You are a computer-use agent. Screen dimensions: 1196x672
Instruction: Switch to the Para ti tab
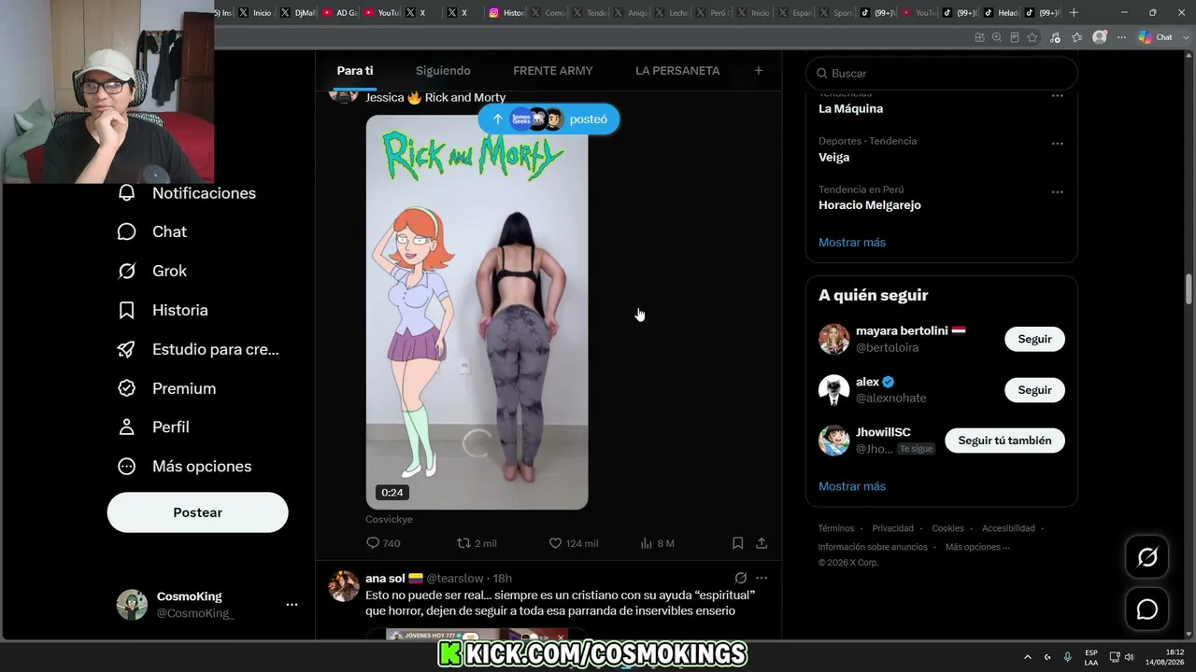click(355, 71)
